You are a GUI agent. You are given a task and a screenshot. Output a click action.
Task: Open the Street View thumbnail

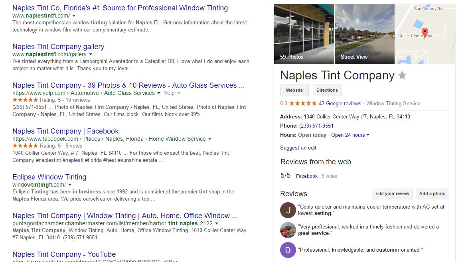(x=364, y=34)
